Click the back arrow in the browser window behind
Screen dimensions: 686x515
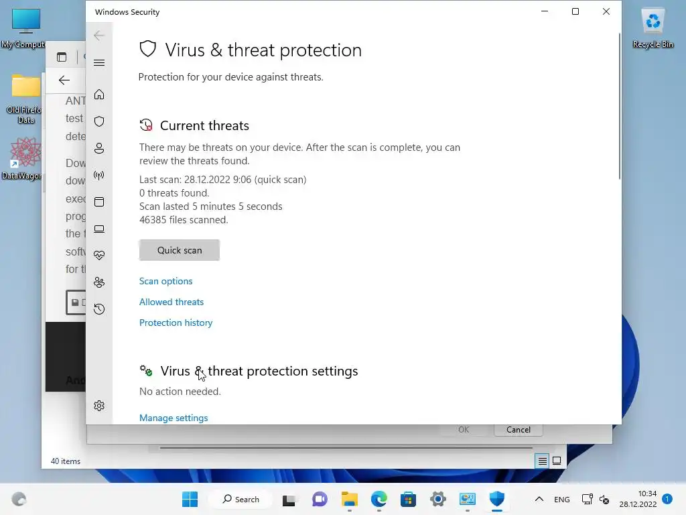[64, 80]
